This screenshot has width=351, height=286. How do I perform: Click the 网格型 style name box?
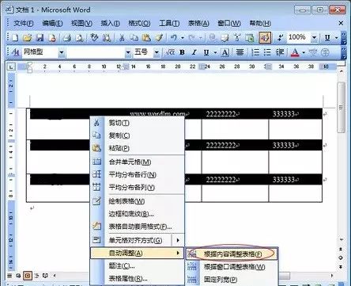40,52
